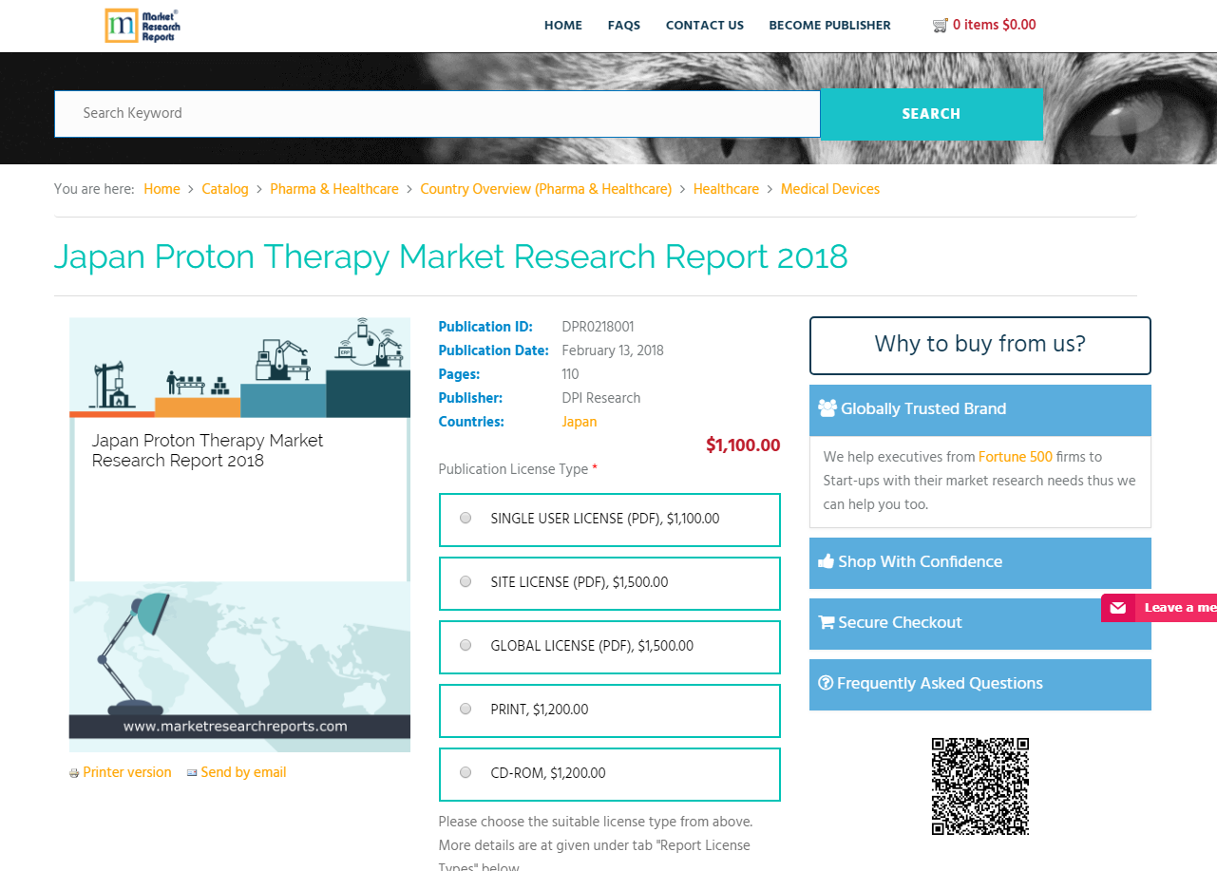Click the report cover thumbnail image

pyautogui.click(x=239, y=535)
